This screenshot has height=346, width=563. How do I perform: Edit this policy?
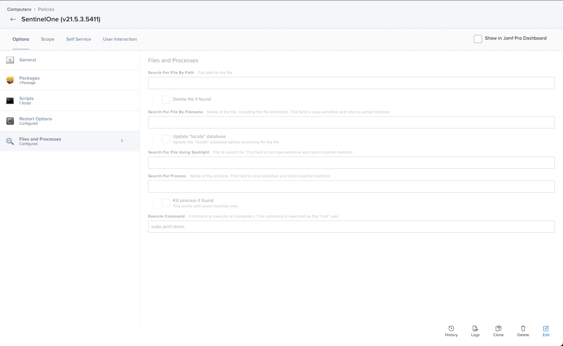[x=546, y=331]
